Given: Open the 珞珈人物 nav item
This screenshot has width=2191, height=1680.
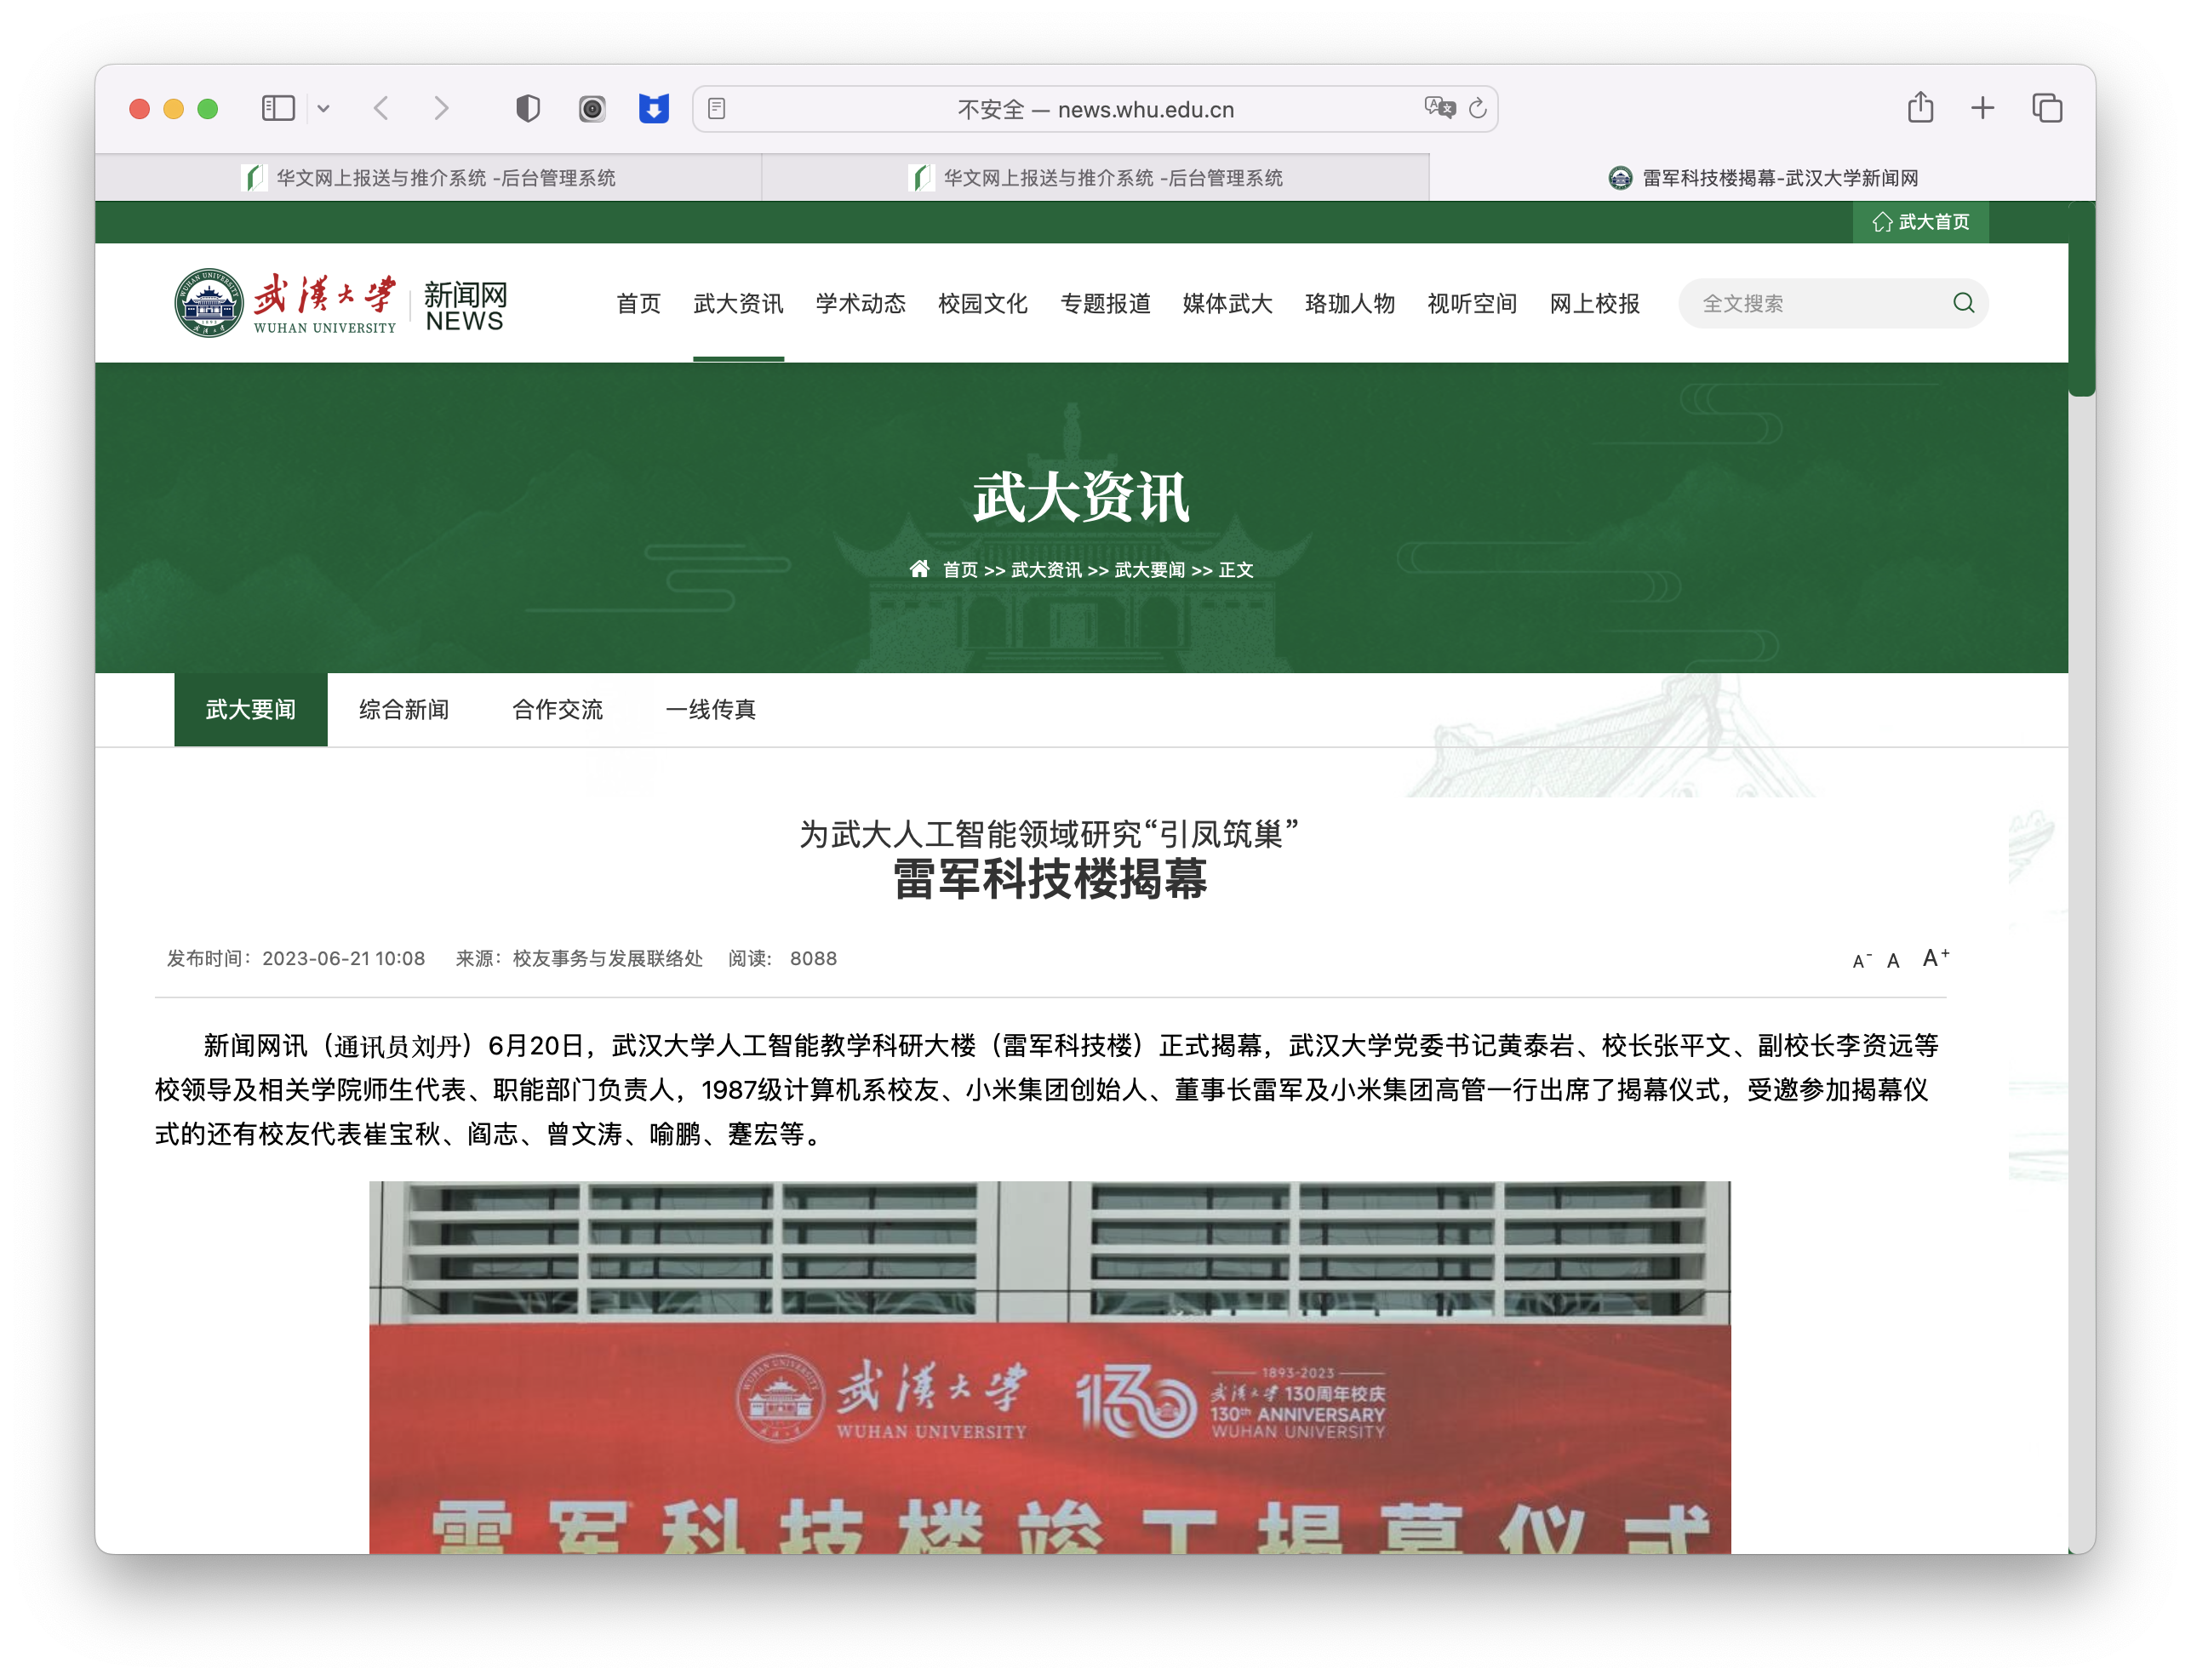Looking at the screenshot, I should [1349, 303].
